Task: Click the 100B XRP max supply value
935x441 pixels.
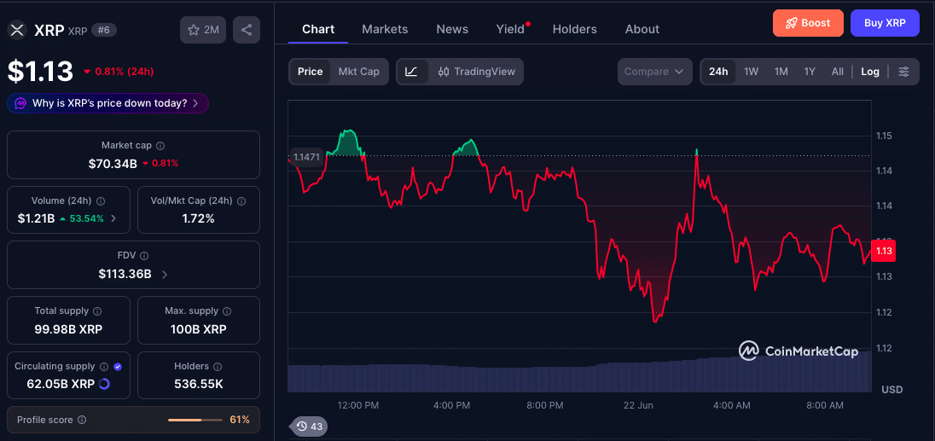Action: (199, 329)
